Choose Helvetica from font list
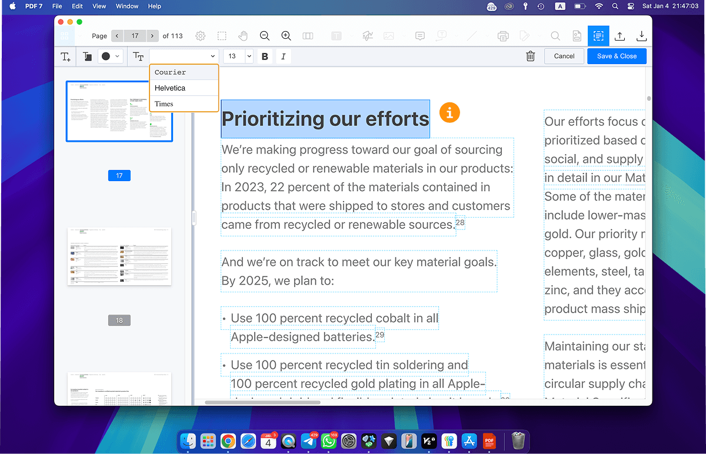This screenshot has width=706, height=454. [184, 88]
